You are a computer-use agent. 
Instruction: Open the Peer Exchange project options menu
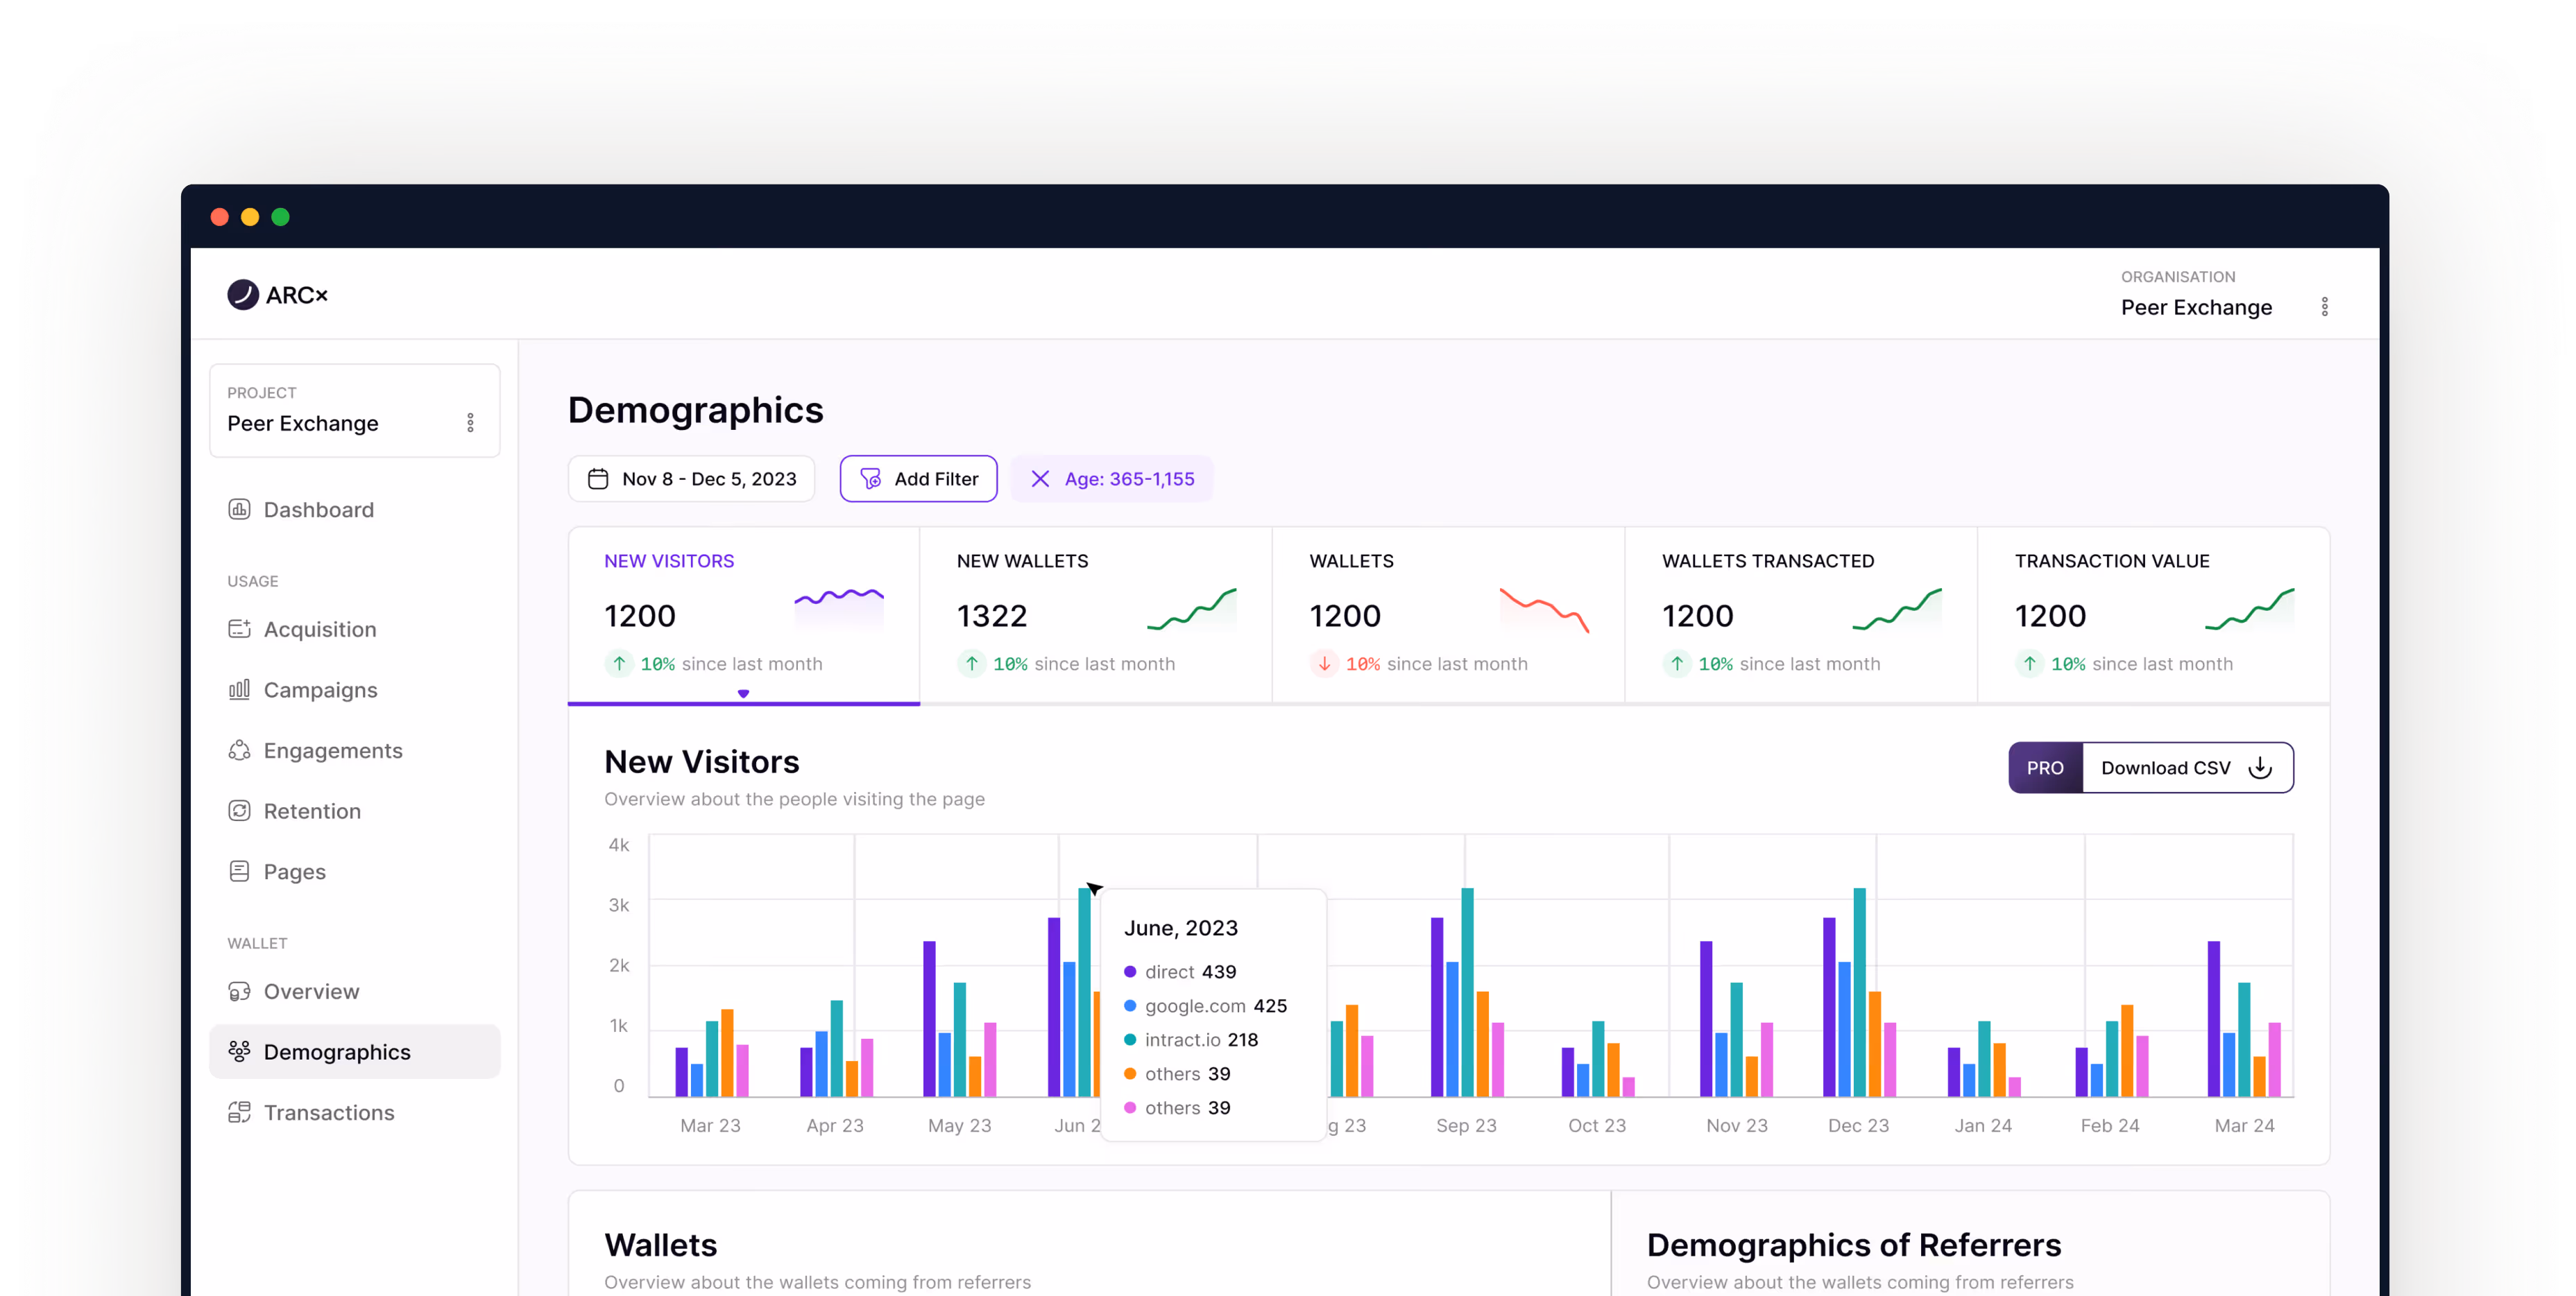(470, 423)
